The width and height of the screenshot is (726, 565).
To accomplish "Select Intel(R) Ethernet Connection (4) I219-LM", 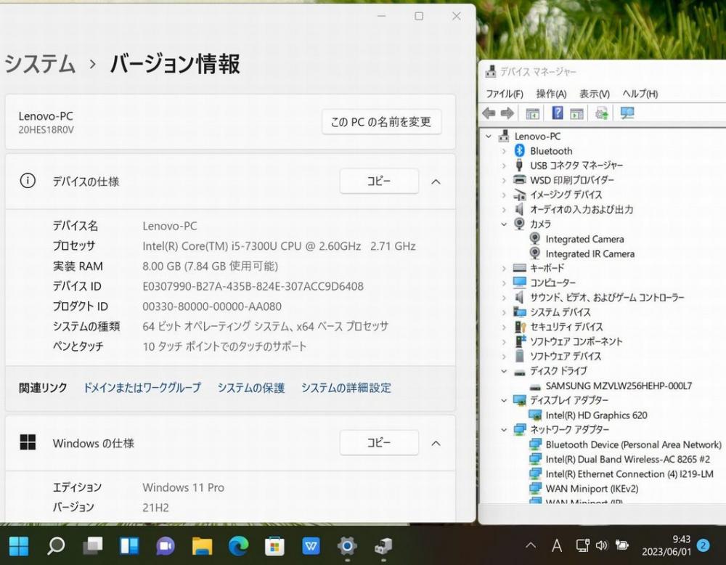I will click(629, 474).
